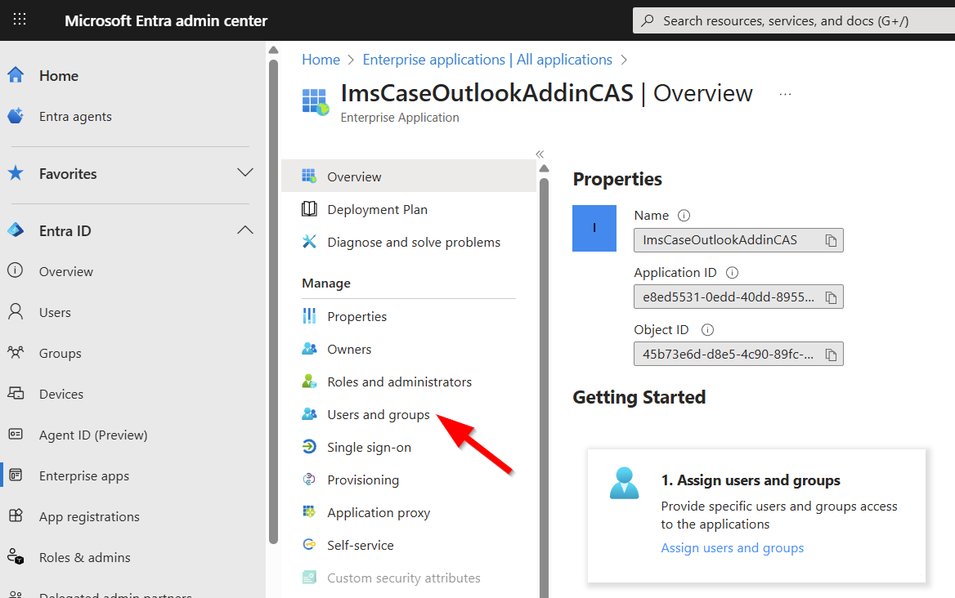Image resolution: width=955 pixels, height=598 pixels.
Task: Click the Assign users and groups card heading
Action: click(x=751, y=480)
